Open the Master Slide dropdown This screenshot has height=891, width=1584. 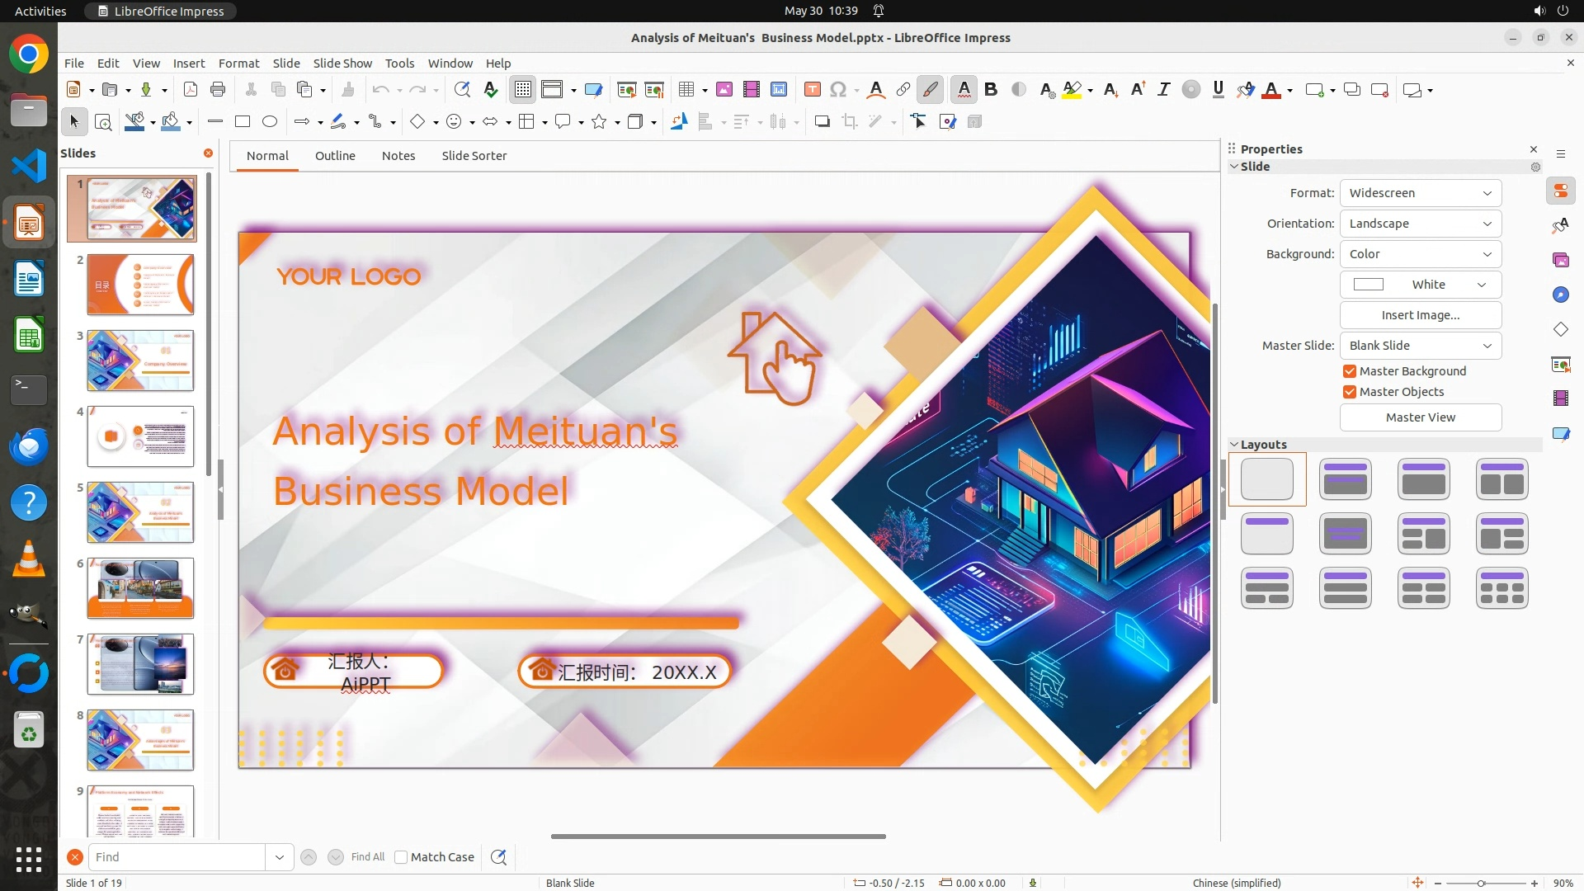click(x=1420, y=346)
